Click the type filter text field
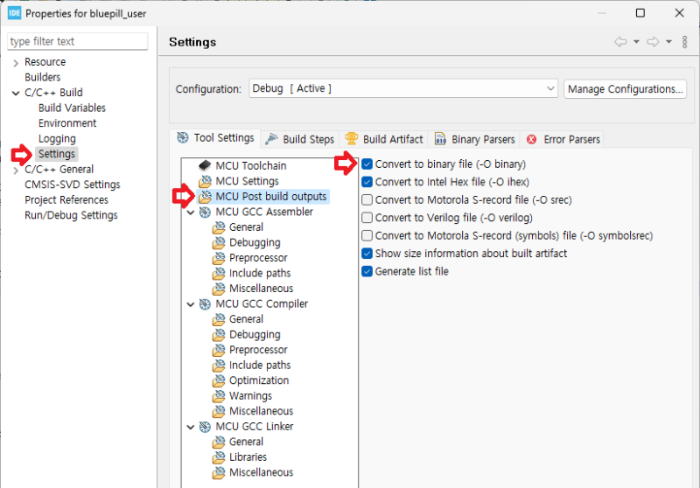 pos(77,41)
